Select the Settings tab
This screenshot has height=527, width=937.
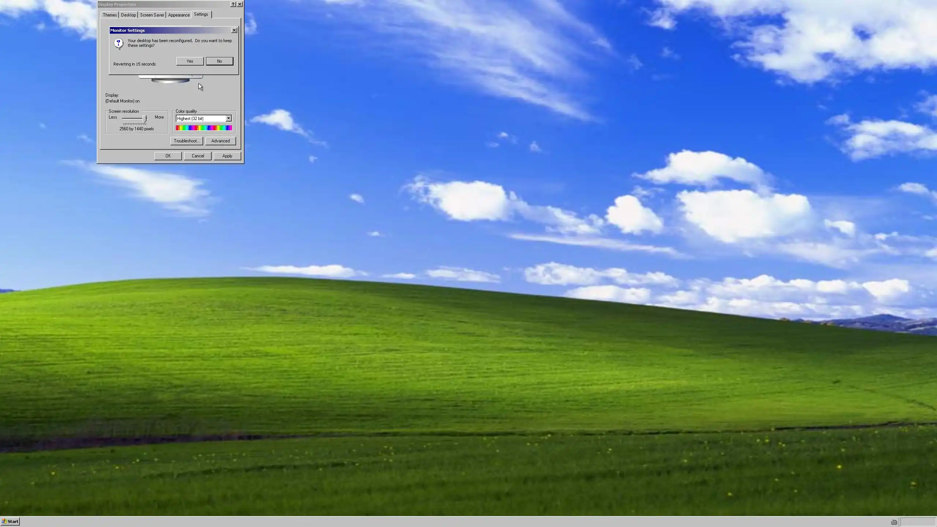click(x=201, y=14)
